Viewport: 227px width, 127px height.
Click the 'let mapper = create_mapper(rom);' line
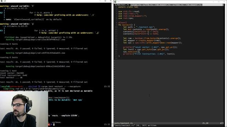point(142,41)
